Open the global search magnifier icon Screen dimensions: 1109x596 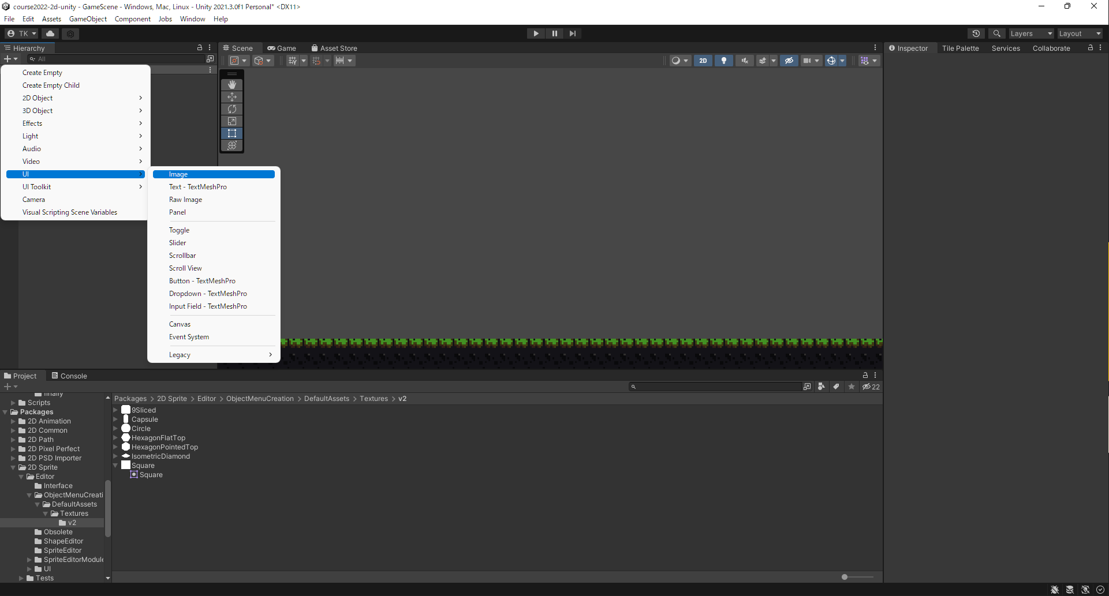[996, 33]
